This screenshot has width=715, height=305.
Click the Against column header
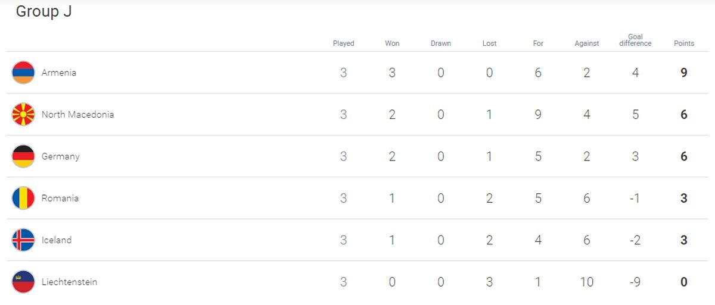coord(587,43)
